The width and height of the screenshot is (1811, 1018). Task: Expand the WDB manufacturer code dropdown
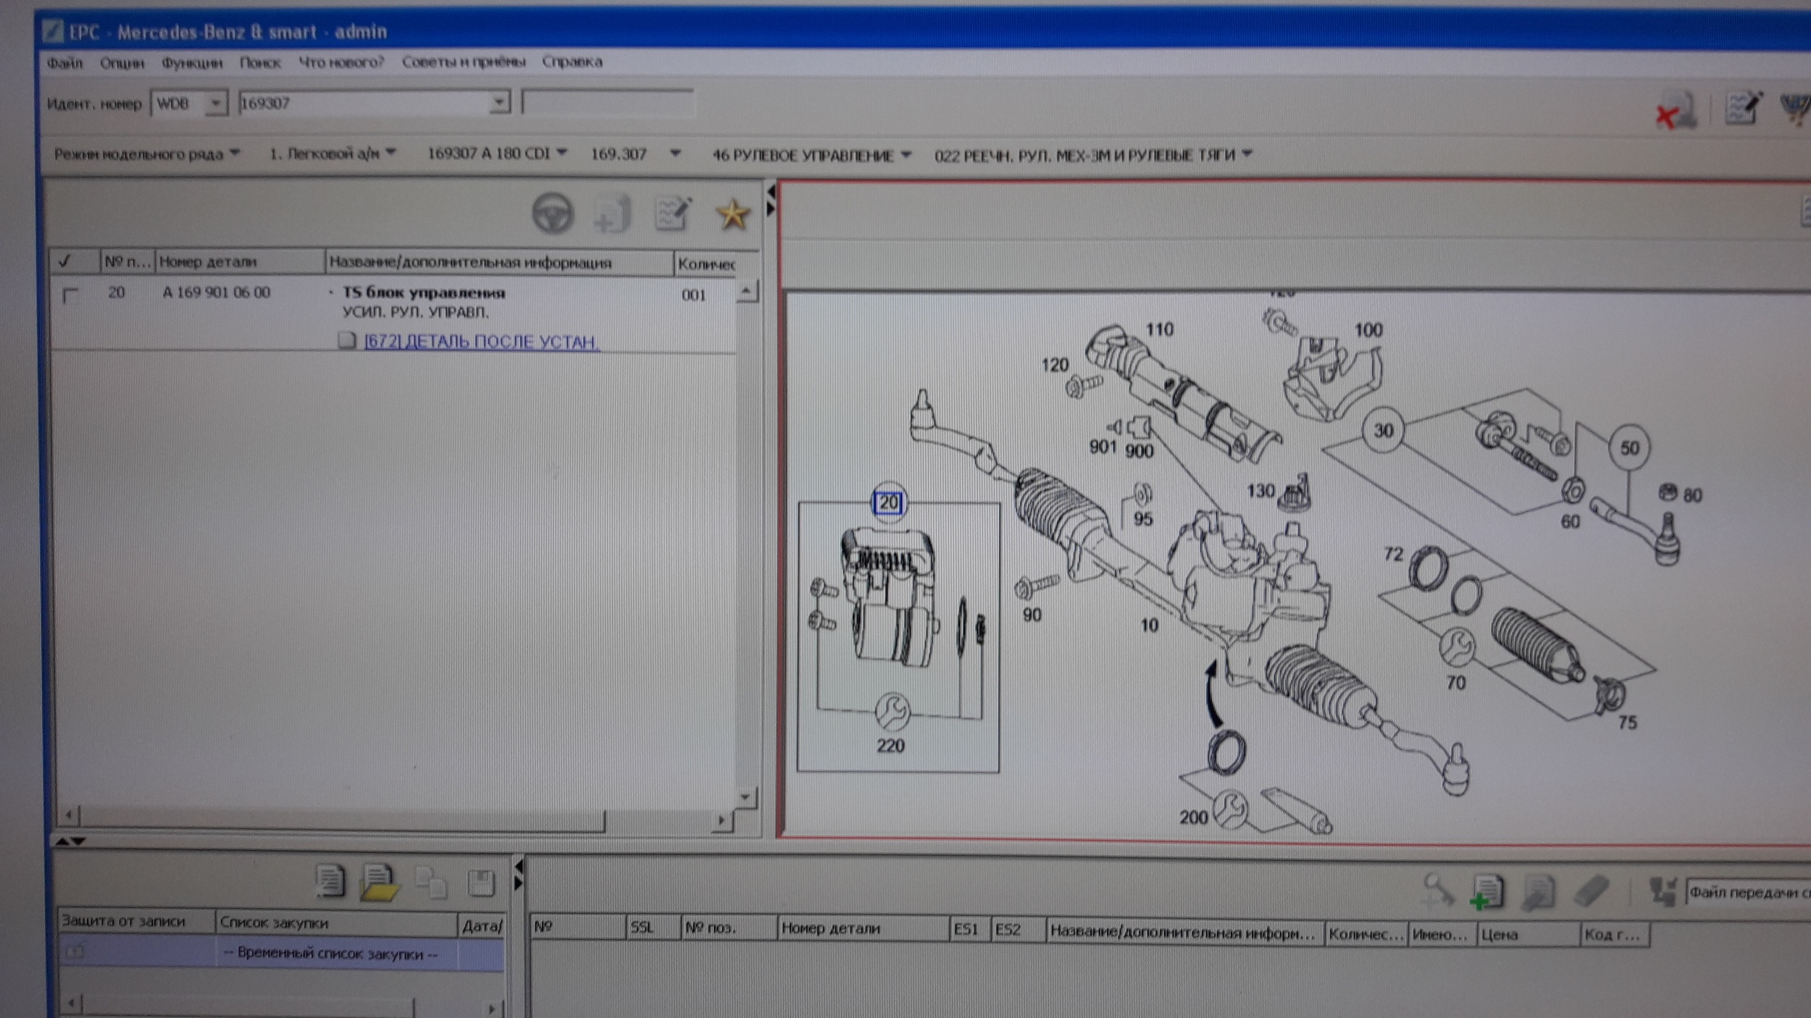(215, 104)
